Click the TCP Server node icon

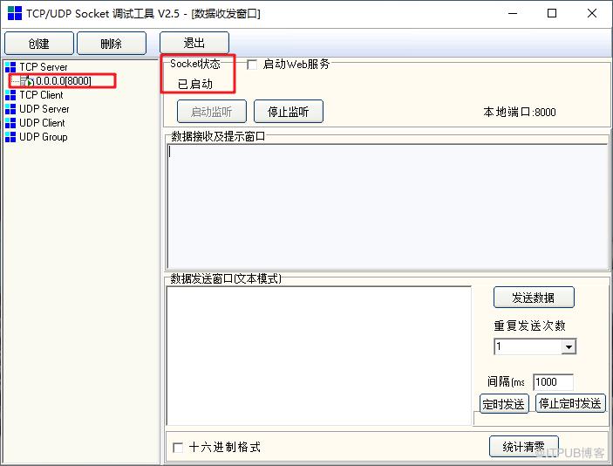10,67
